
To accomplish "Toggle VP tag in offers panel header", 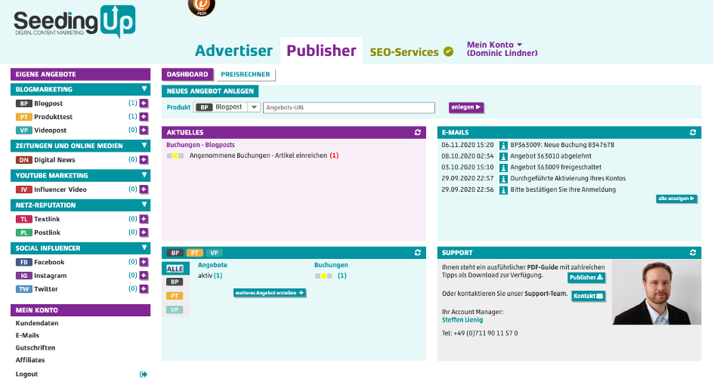I will [x=214, y=253].
